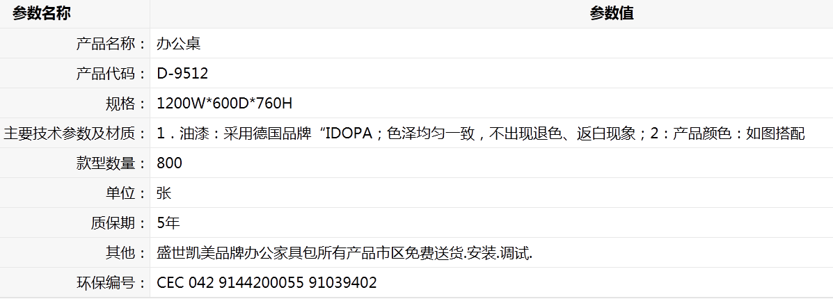Click the 参数值 column header
This screenshot has width=833, height=308.
pos(612,14)
